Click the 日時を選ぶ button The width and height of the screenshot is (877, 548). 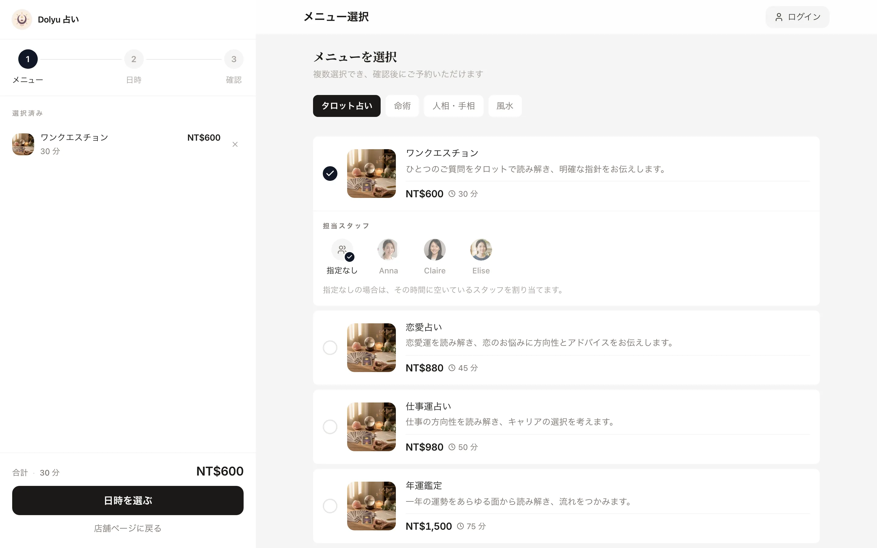pyautogui.click(x=128, y=500)
